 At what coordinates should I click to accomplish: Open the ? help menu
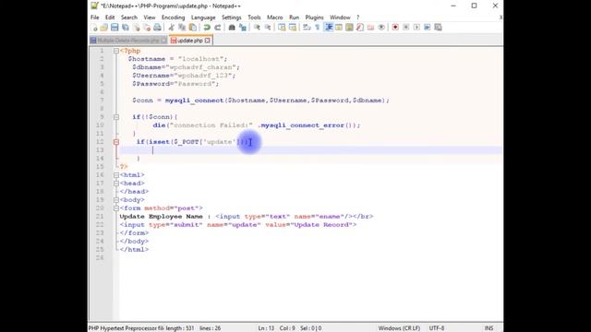(357, 18)
